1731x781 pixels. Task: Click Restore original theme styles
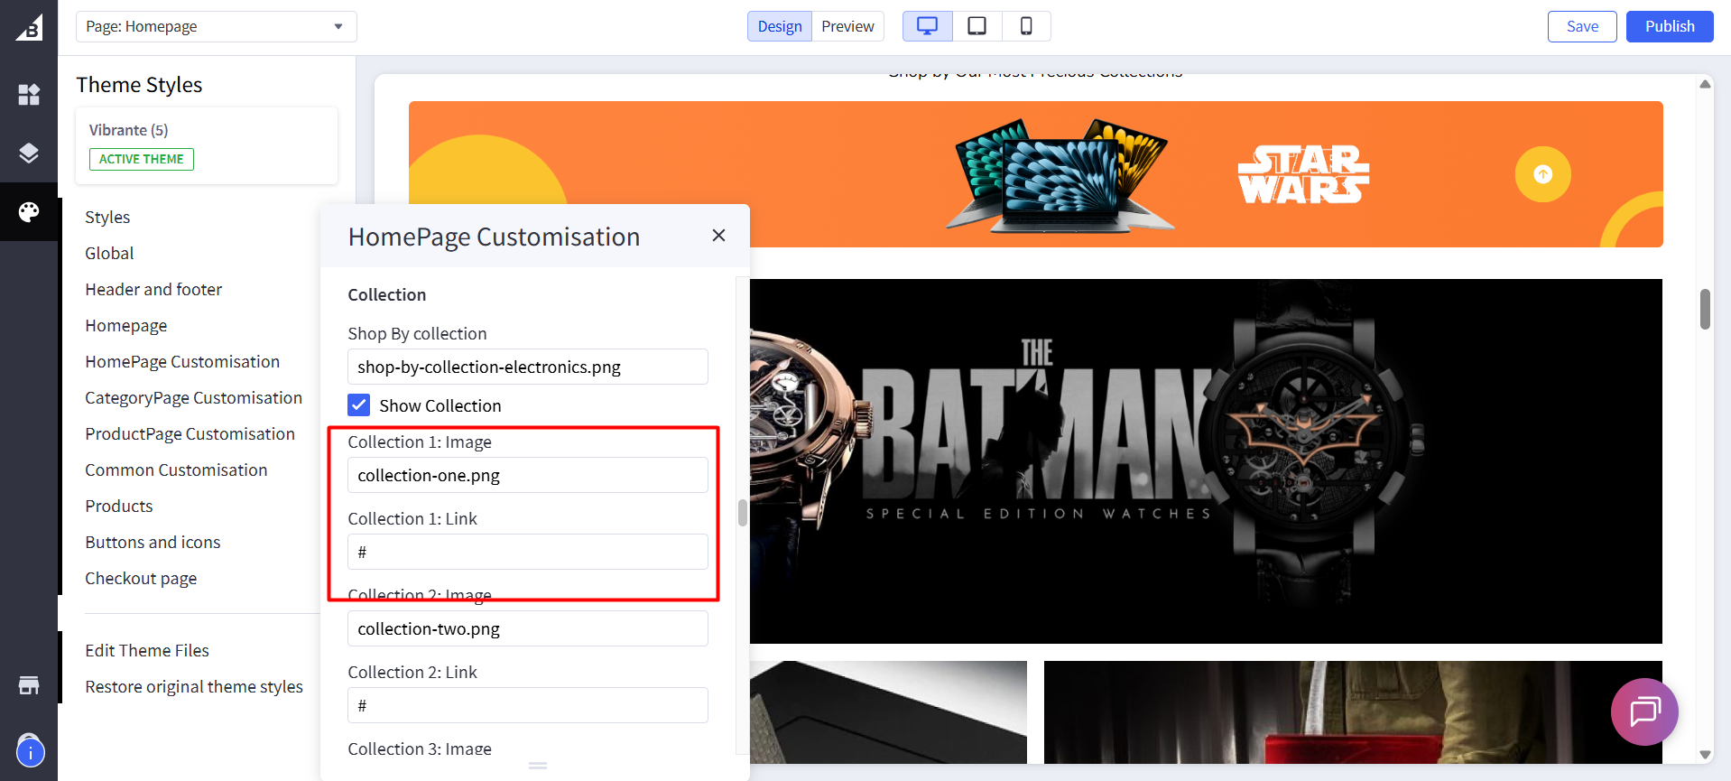click(x=194, y=686)
